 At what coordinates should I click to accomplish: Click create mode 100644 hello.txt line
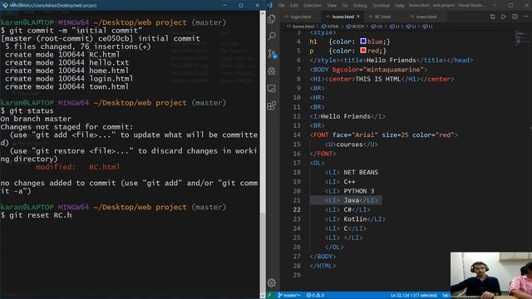click(x=66, y=63)
